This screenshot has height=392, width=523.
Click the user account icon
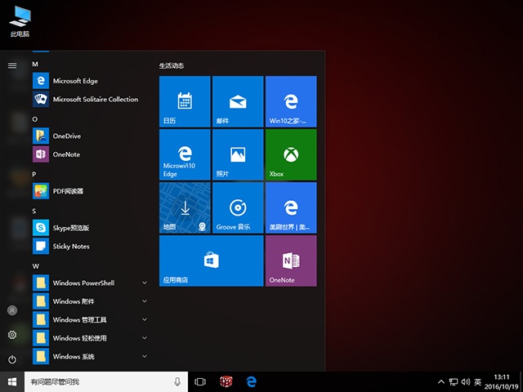point(11,310)
